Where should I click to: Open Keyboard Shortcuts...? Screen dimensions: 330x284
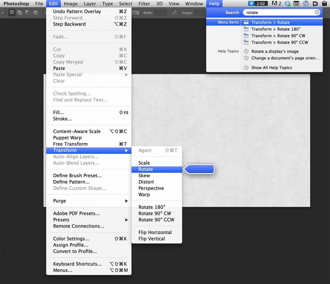tap(89, 264)
